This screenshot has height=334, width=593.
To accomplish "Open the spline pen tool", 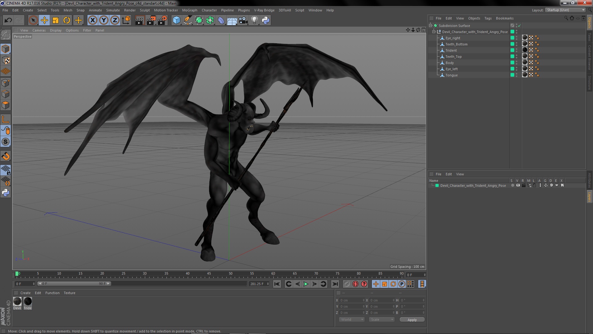I will [x=187, y=20].
